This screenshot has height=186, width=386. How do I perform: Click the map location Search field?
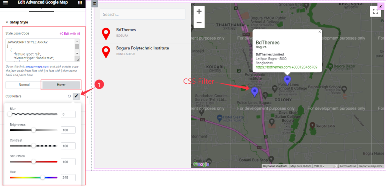(142, 14)
